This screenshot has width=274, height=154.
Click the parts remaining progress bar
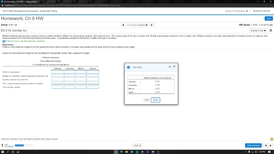pos(24,145)
